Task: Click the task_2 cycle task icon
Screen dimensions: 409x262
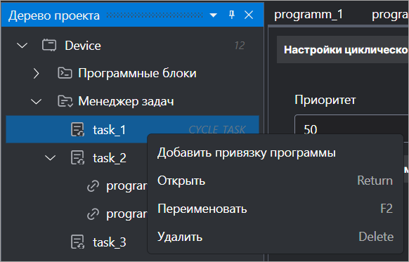Action: tap(78, 158)
